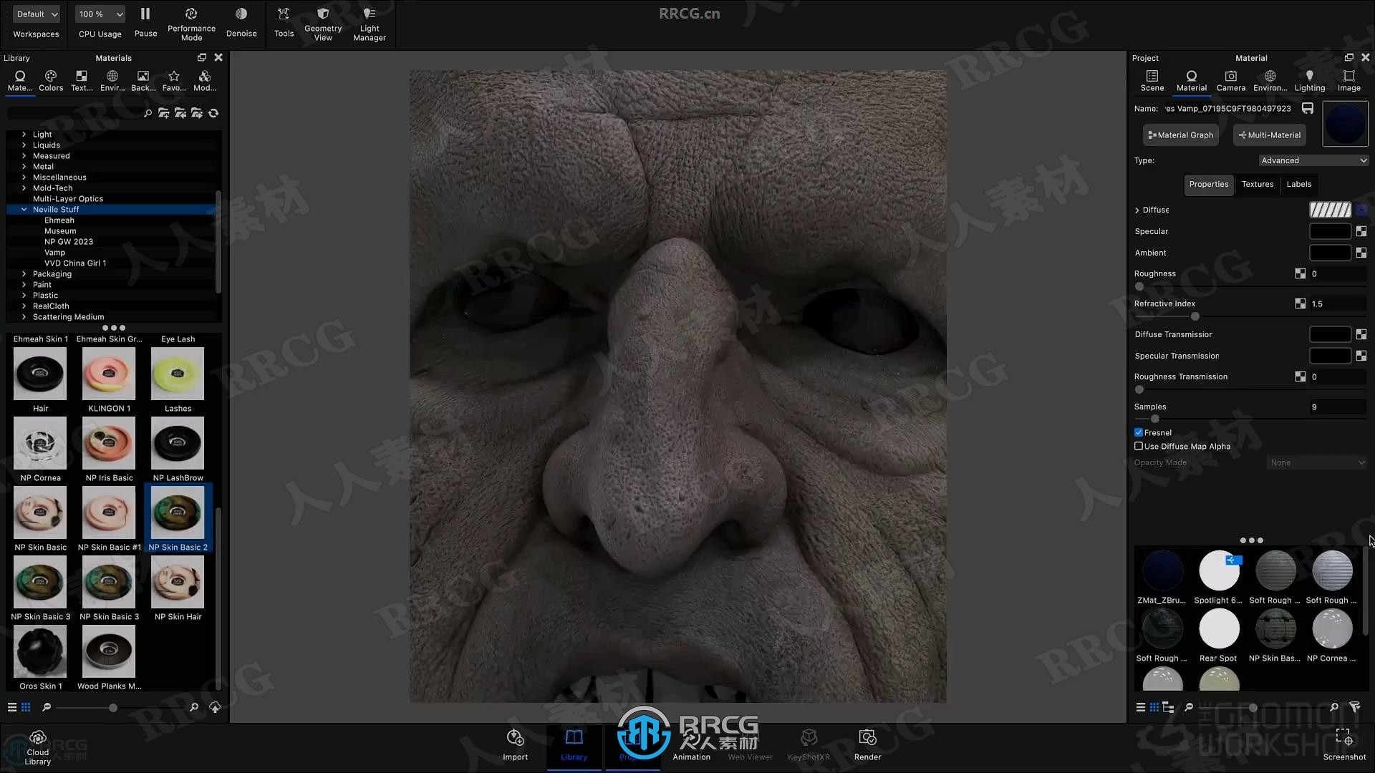Click the Diffuse Transmission color swatch
Screen dimensions: 1375x773
1330,334
